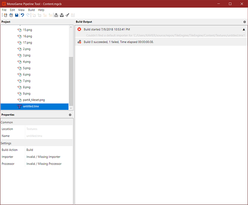
Task: Open the Build menu
Action: [32, 10]
